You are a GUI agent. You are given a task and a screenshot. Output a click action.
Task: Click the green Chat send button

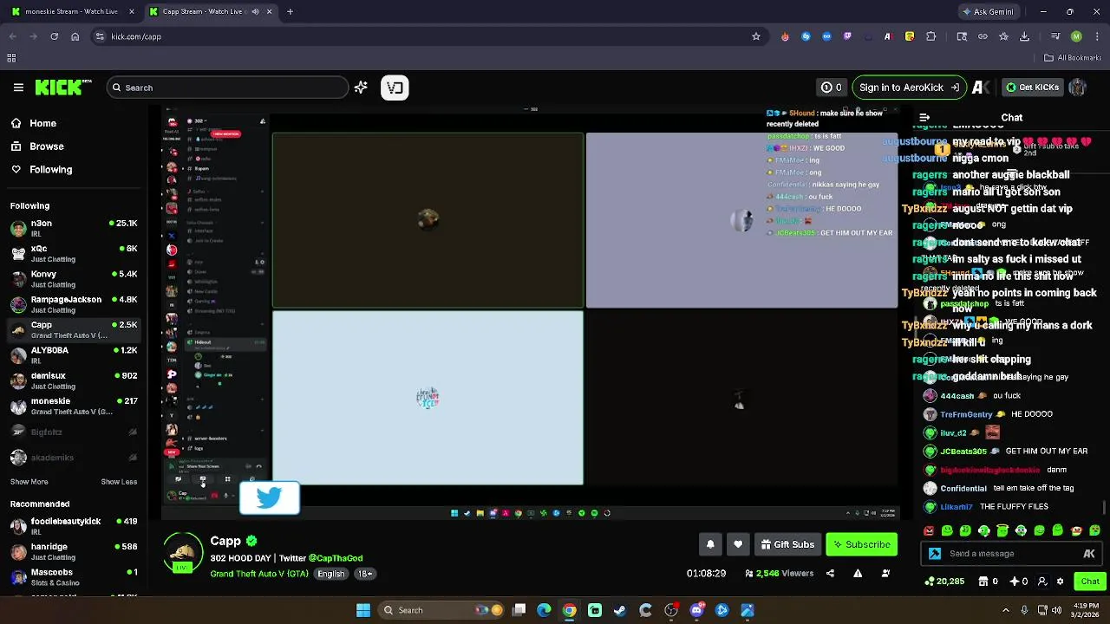[x=1089, y=582]
